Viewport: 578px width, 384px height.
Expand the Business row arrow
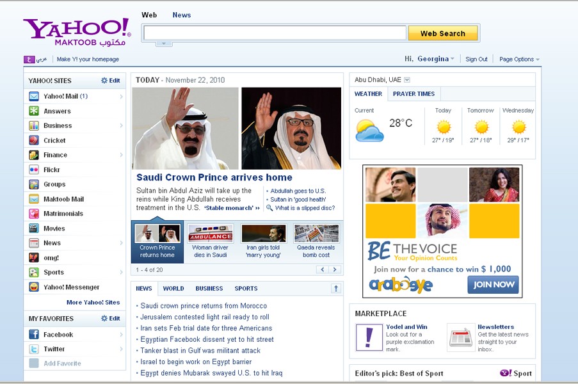(x=121, y=125)
